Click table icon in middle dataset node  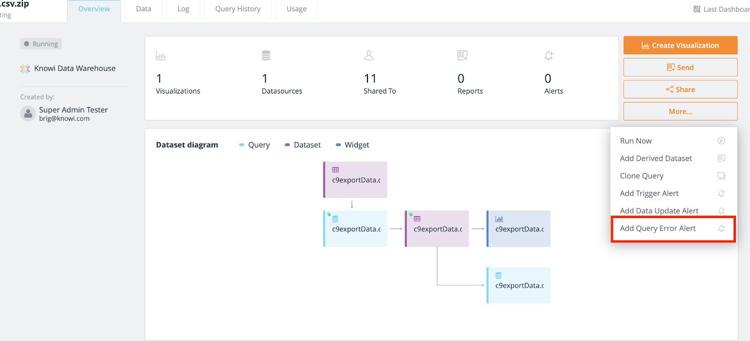tap(417, 219)
